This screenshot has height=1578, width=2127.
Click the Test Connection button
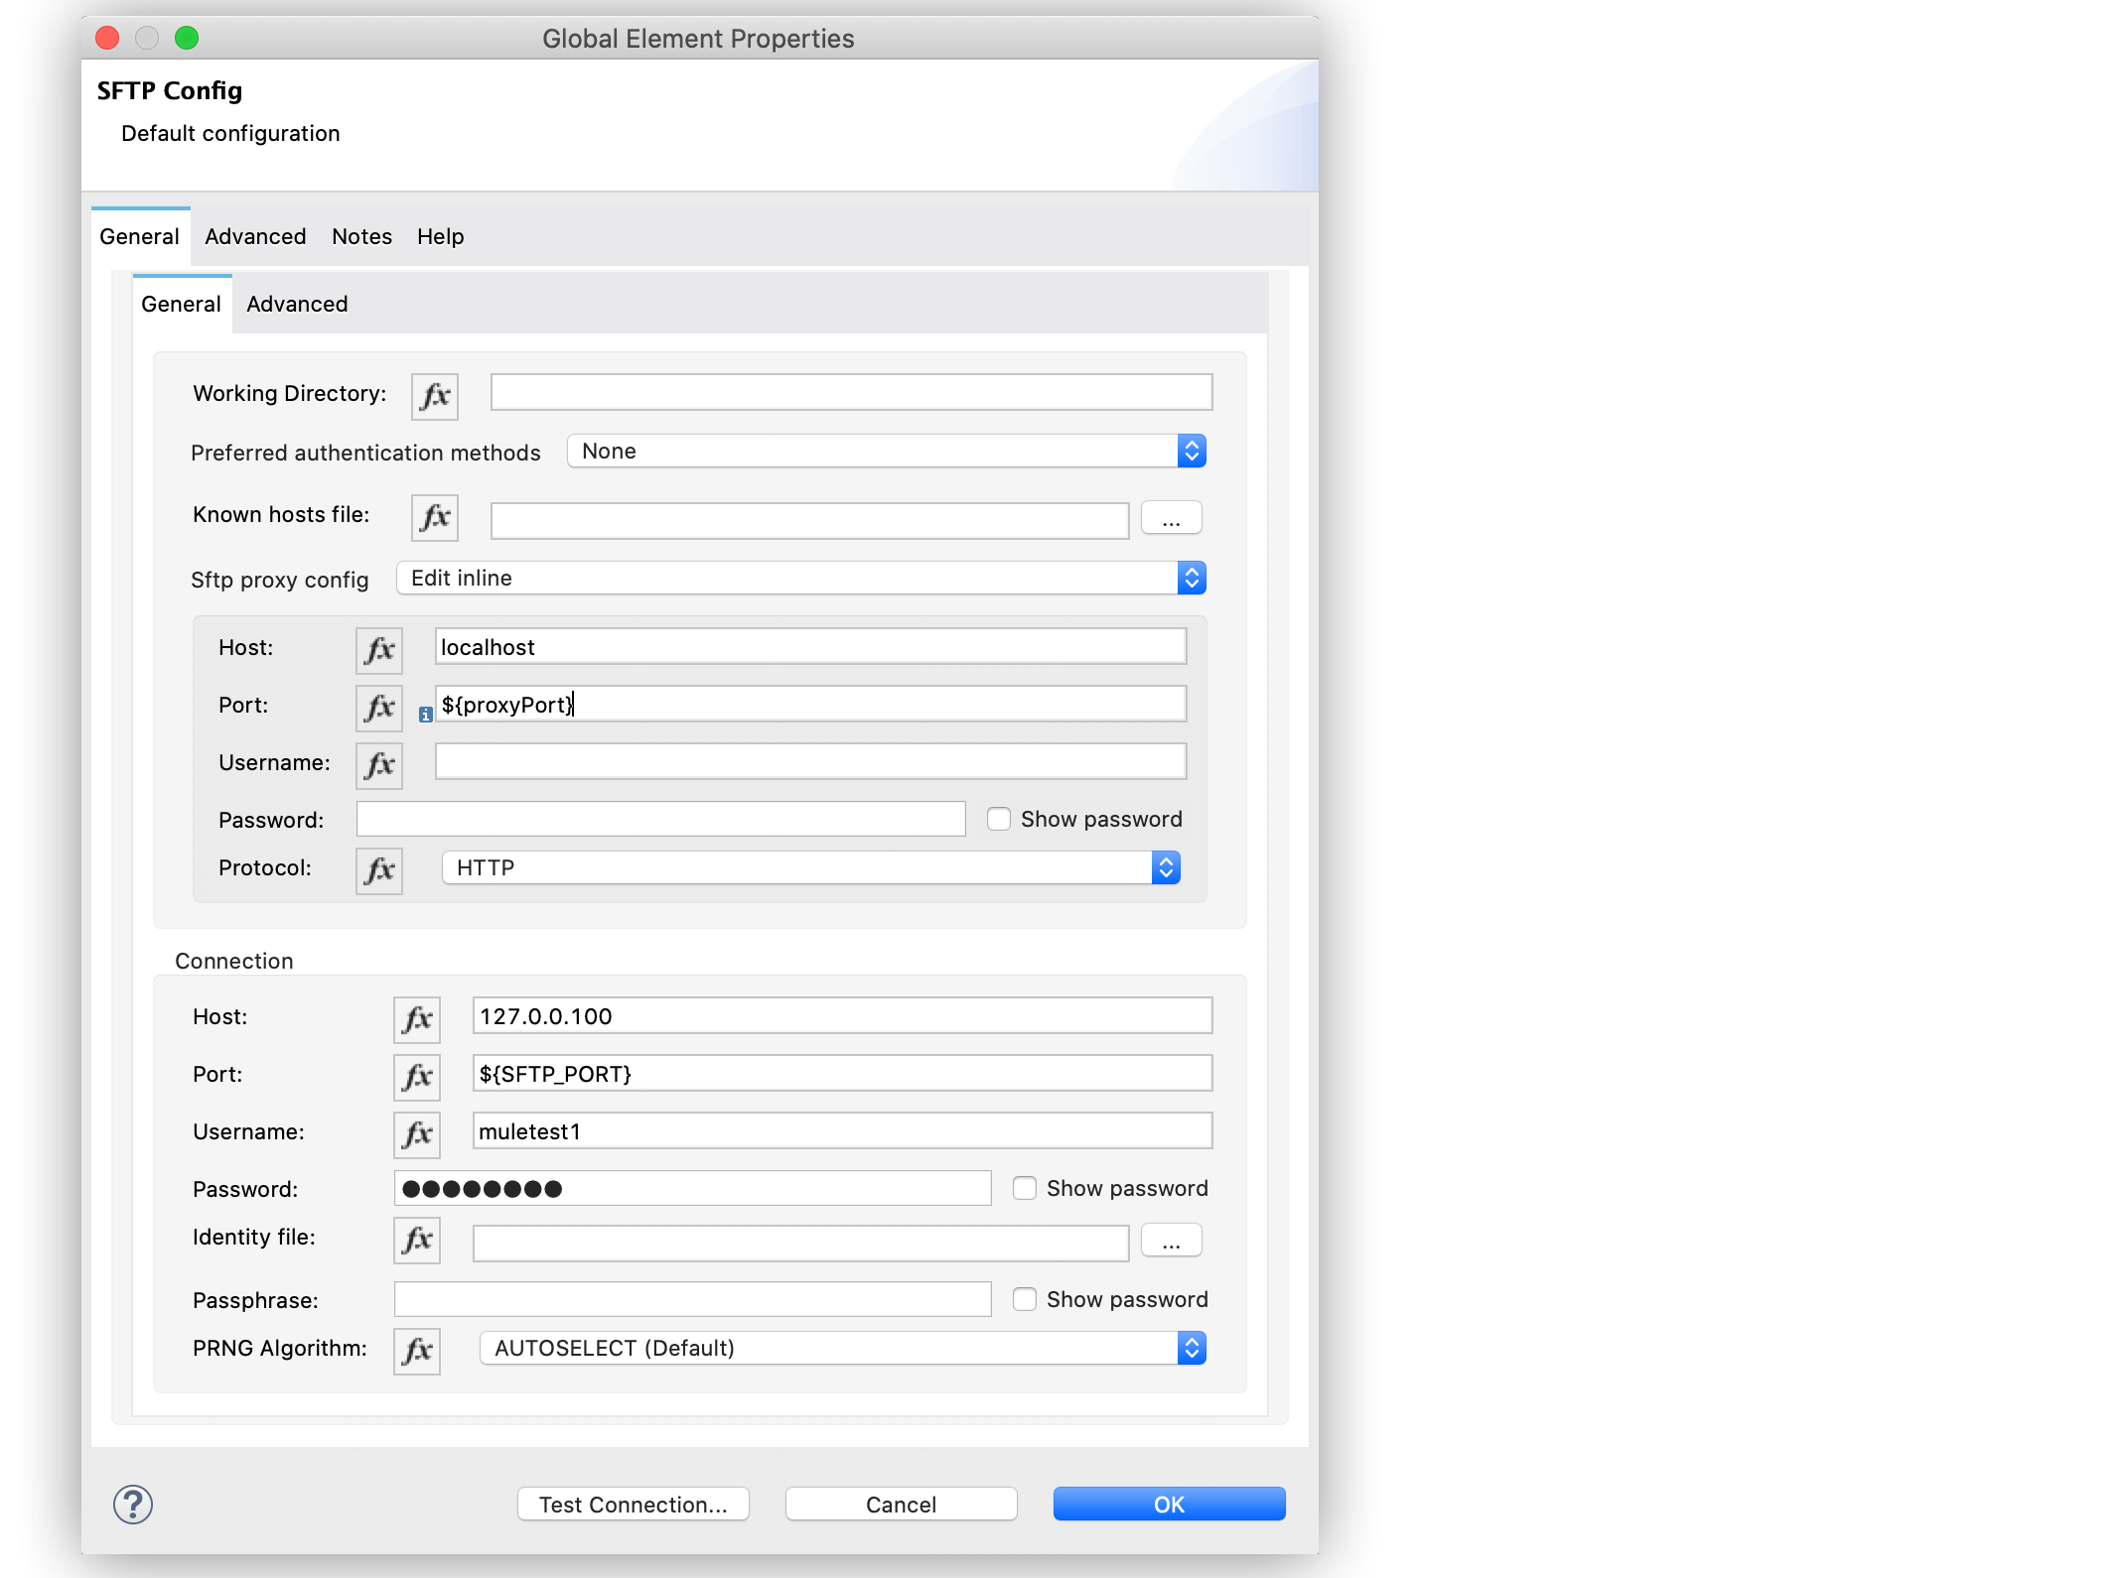pos(633,1504)
